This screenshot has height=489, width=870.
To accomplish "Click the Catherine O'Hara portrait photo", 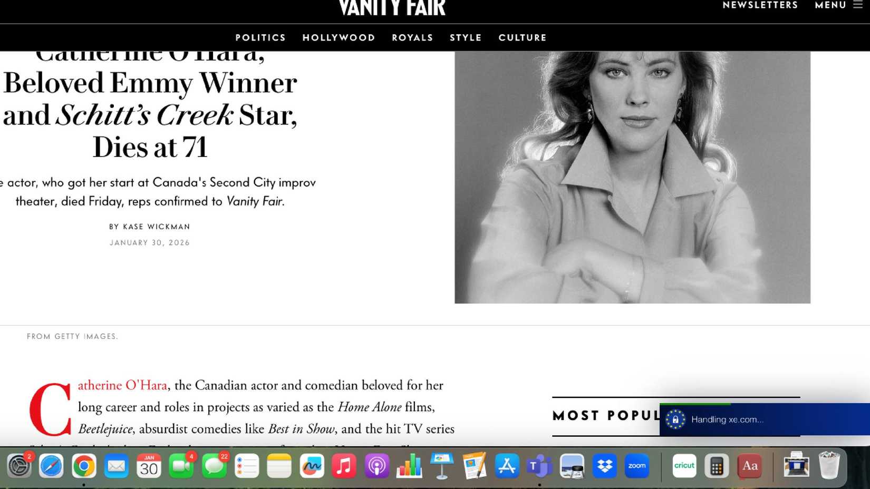I will coord(632,177).
